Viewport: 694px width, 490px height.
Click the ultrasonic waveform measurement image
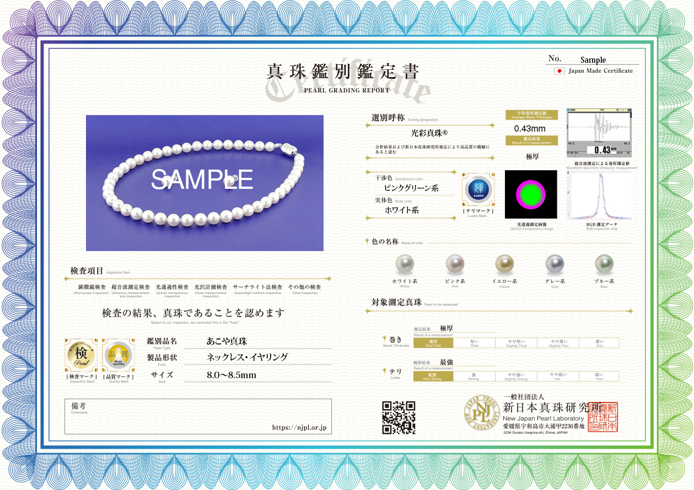point(599,133)
